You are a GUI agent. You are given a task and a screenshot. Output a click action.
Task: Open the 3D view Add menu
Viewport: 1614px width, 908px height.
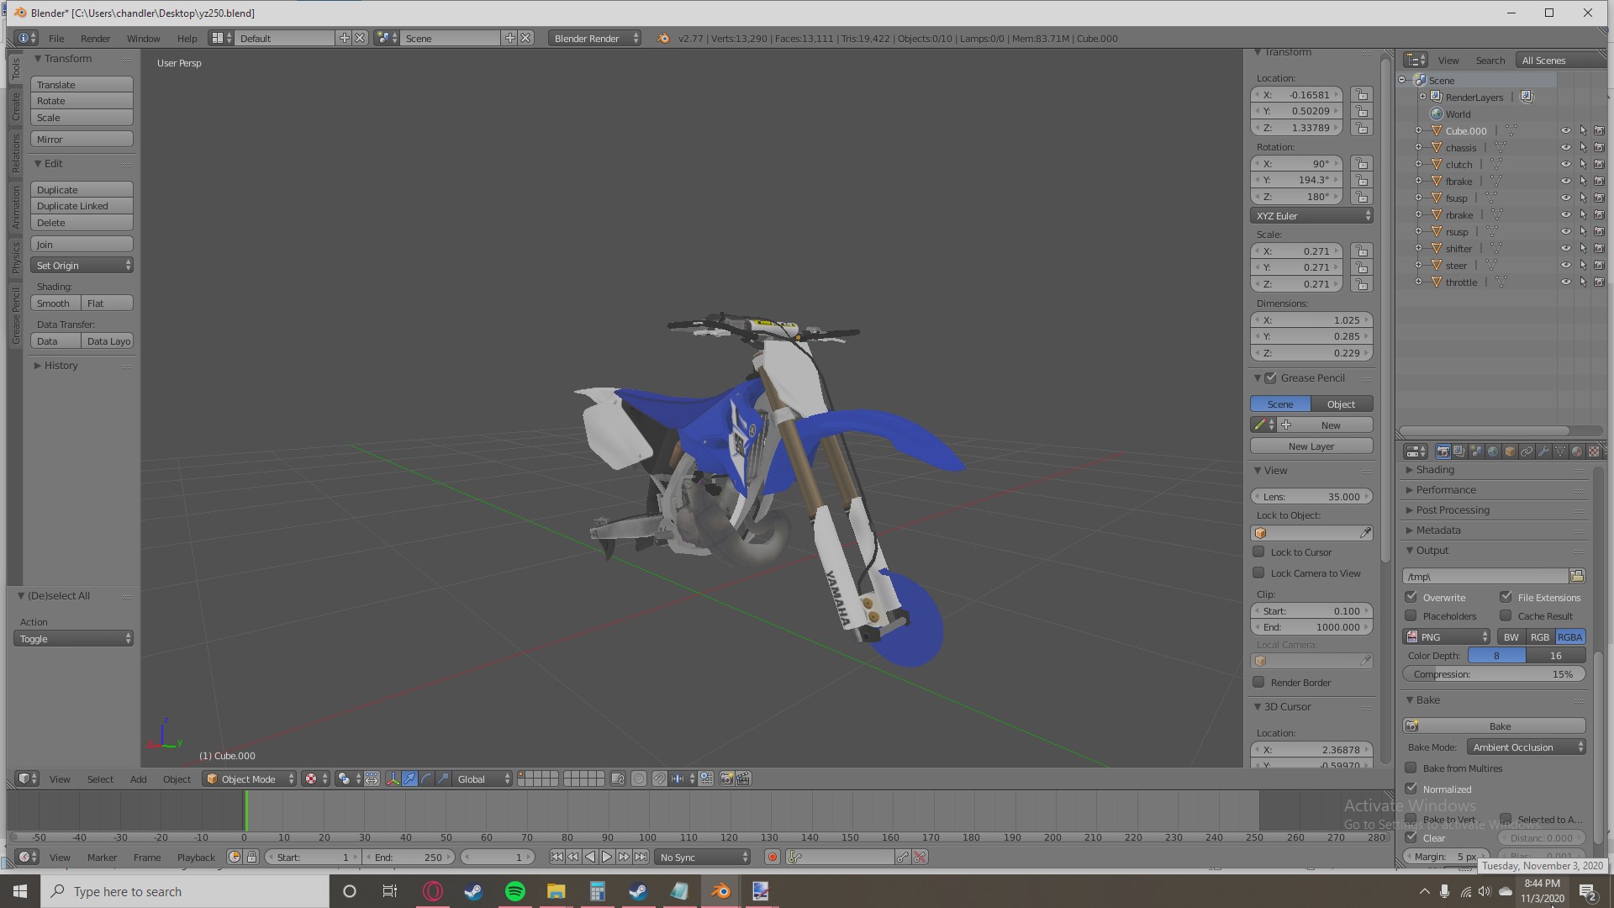(x=138, y=779)
